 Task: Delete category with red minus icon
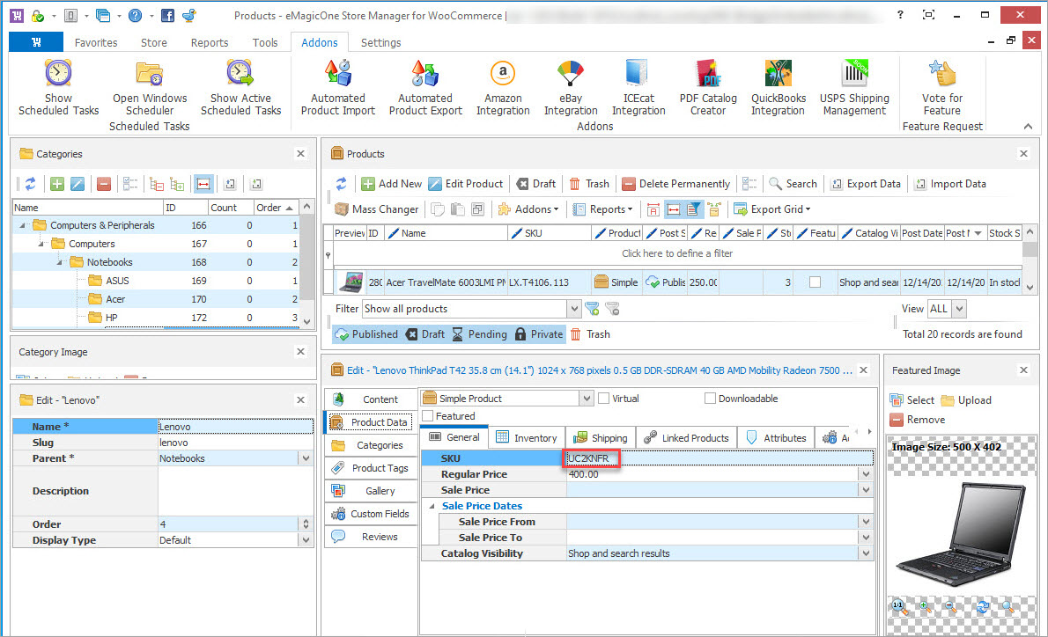(x=104, y=184)
